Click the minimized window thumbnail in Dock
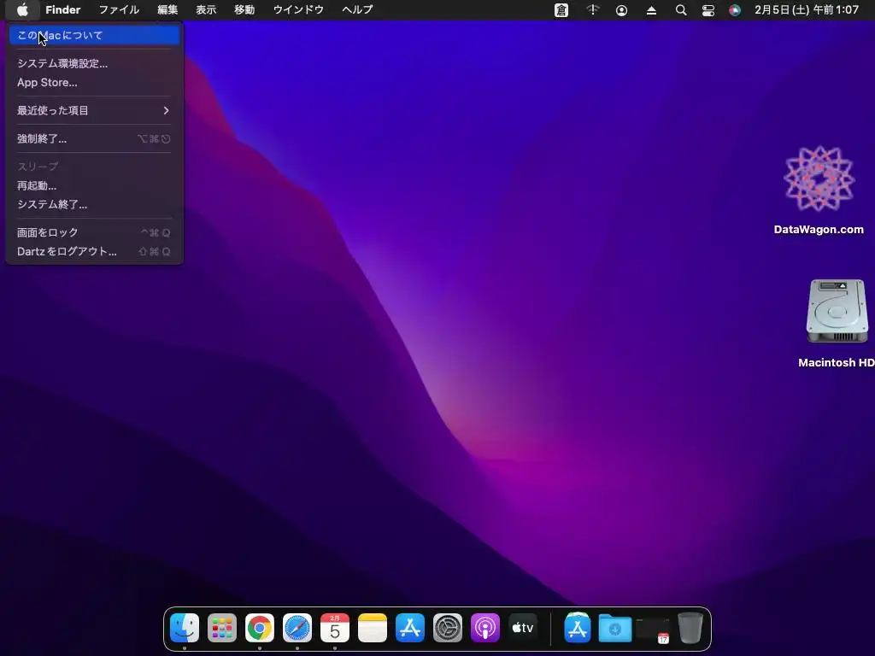 point(653,630)
